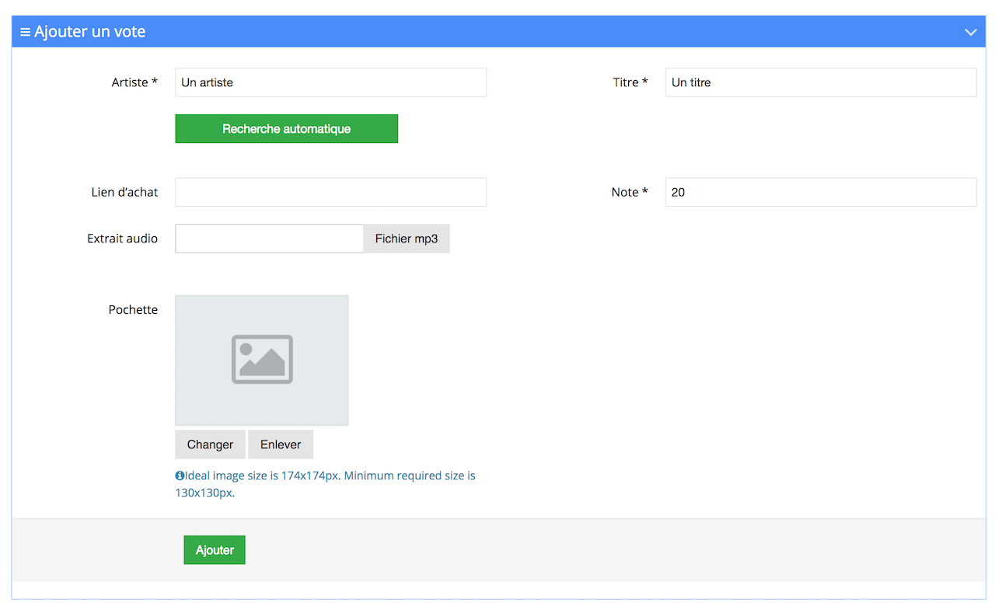Focus the Lien d'achat input field
Viewport: 995px width, 610px height.
coord(330,192)
